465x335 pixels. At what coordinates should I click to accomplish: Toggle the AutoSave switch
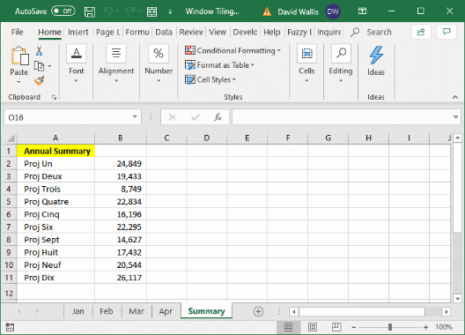(x=63, y=11)
